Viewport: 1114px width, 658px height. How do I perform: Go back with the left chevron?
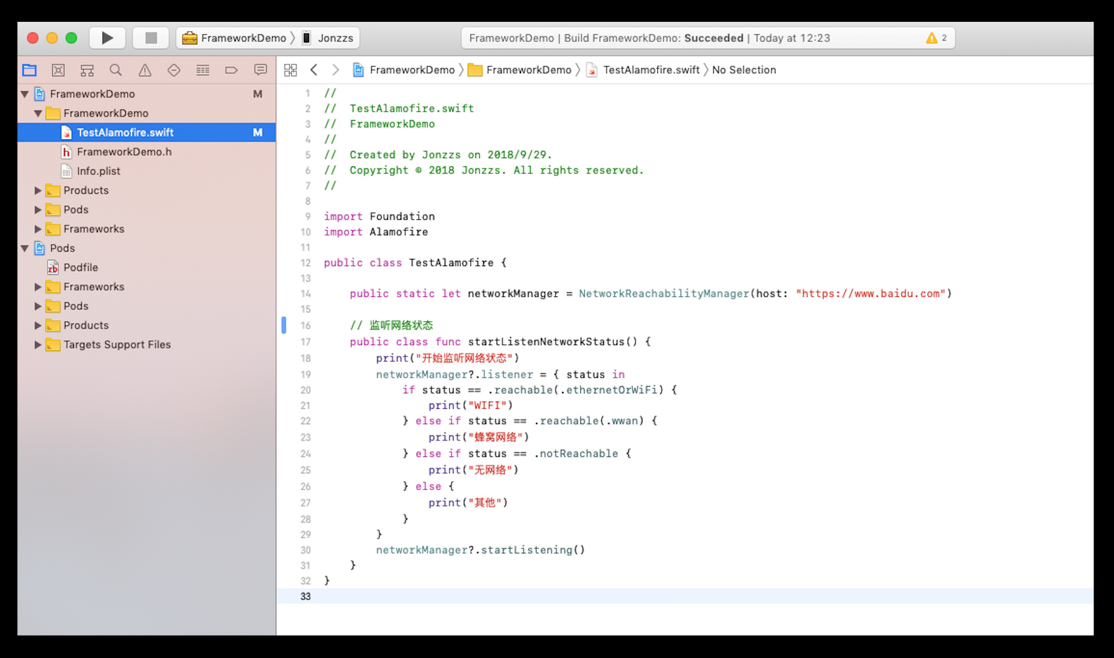[314, 70]
